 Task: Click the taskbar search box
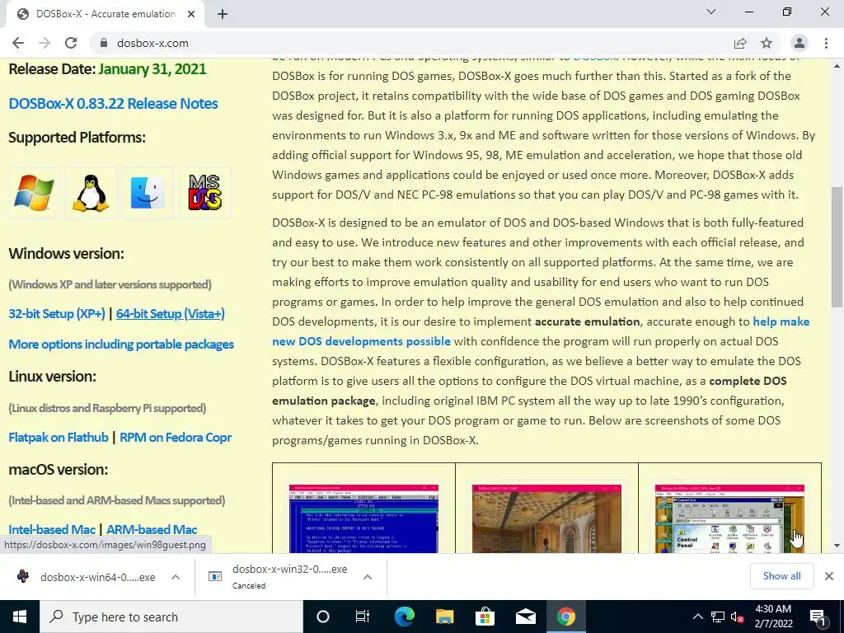pos(171,617)
